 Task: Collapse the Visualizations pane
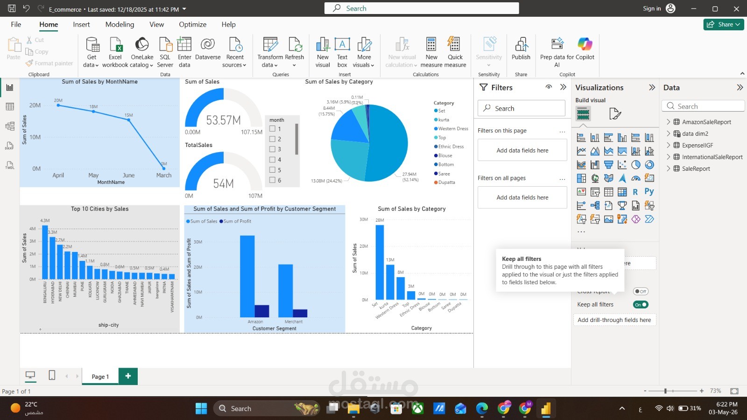[x=652, y=87]
